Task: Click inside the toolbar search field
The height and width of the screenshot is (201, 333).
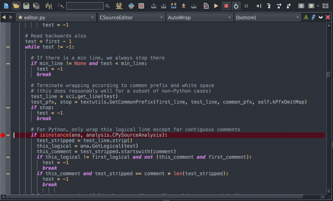Action: point(85,6)
